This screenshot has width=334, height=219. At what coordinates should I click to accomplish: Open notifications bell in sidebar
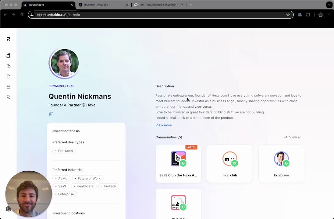[8, 56]
